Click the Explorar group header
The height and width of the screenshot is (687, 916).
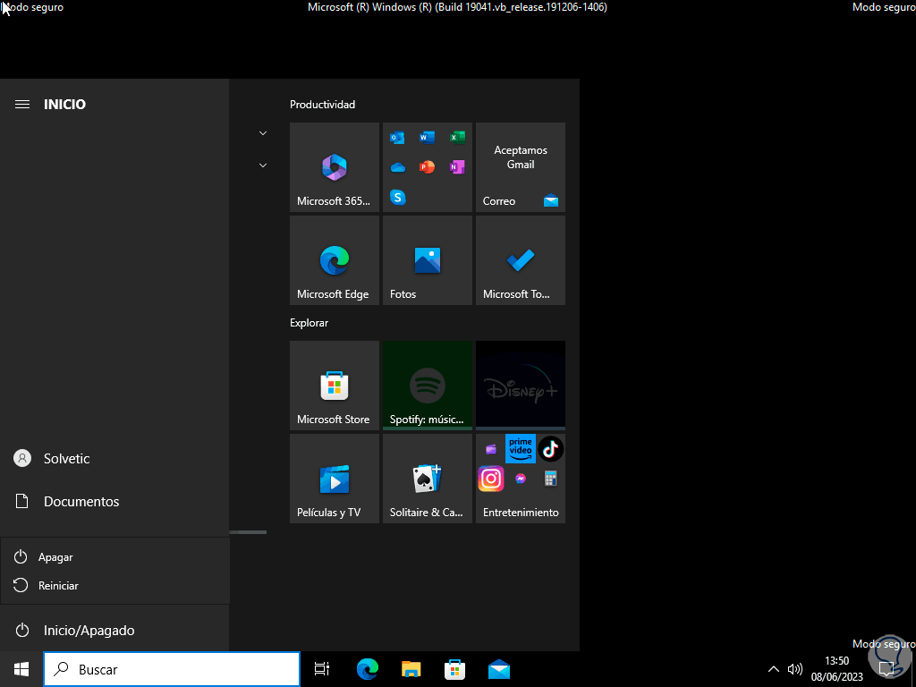(x=309, y=323)
